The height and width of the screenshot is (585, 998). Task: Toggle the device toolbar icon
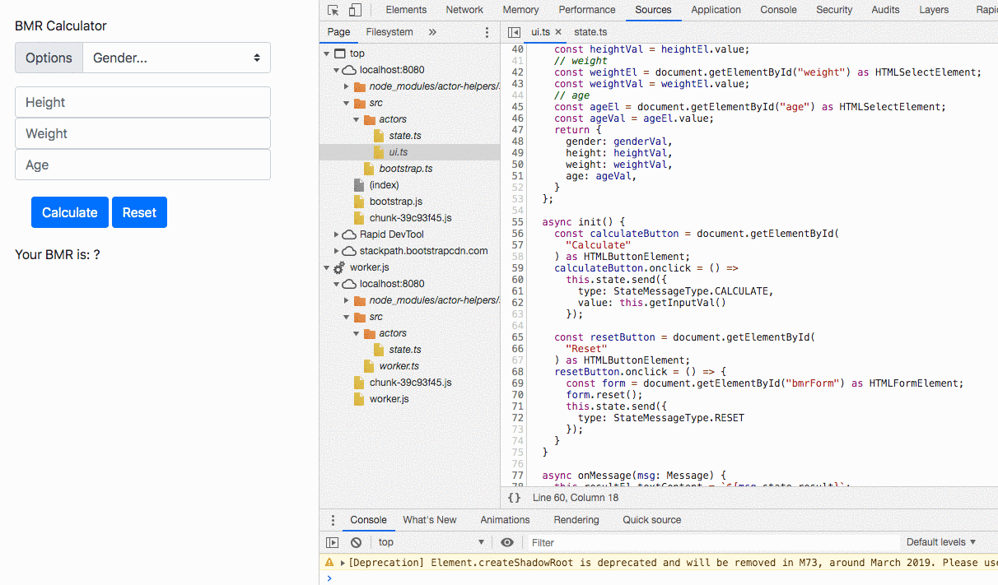point(355,10)
